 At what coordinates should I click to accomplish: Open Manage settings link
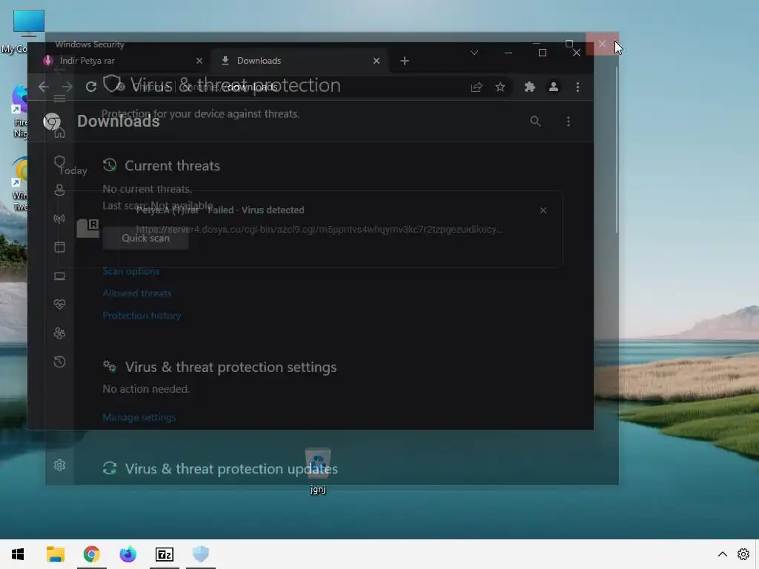point(139,417)
